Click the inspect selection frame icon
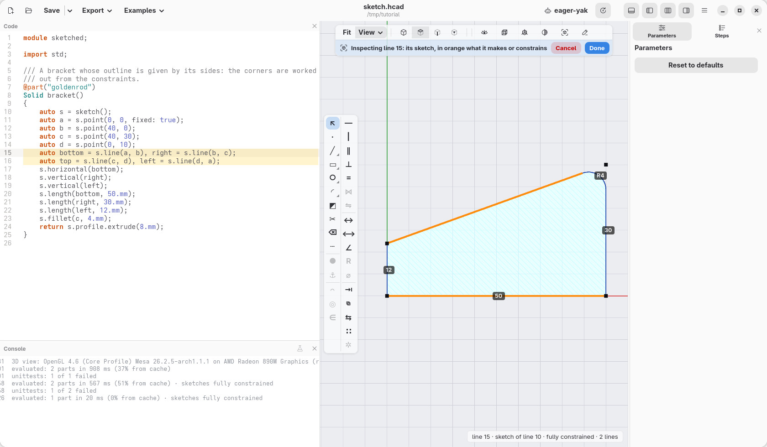The width and height of the screenshot is (767, 447). click(565, 32)
